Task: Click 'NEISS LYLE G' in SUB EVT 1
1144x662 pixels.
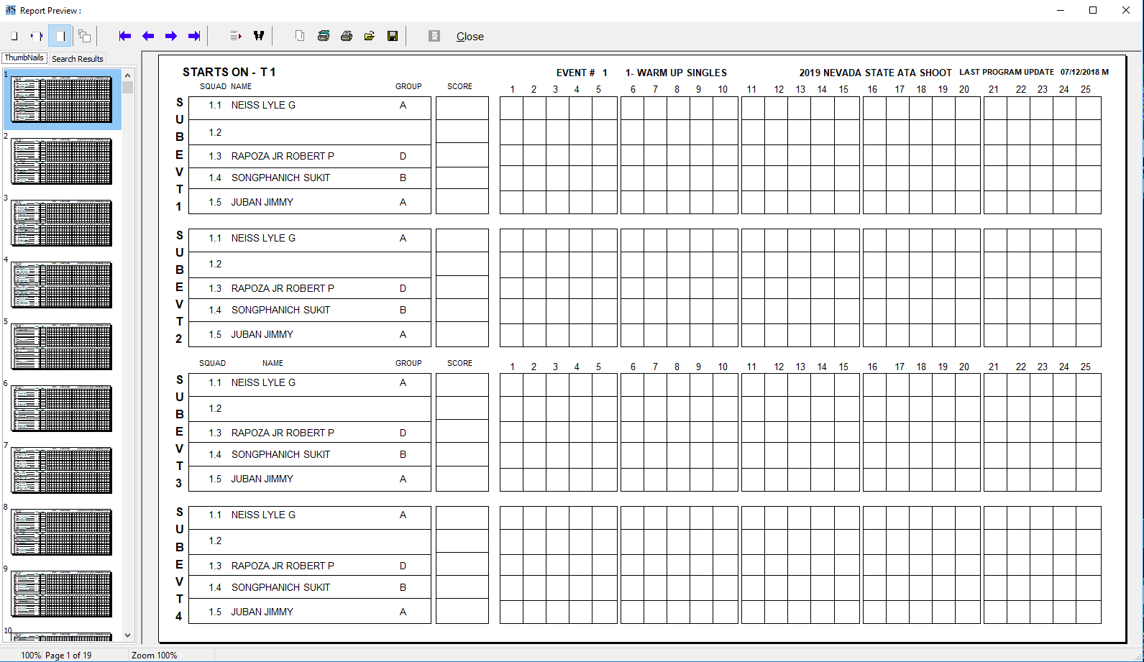Action: coord(263,105)
